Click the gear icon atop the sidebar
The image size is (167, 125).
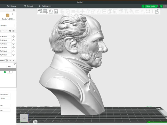click(x=14, y=10)
